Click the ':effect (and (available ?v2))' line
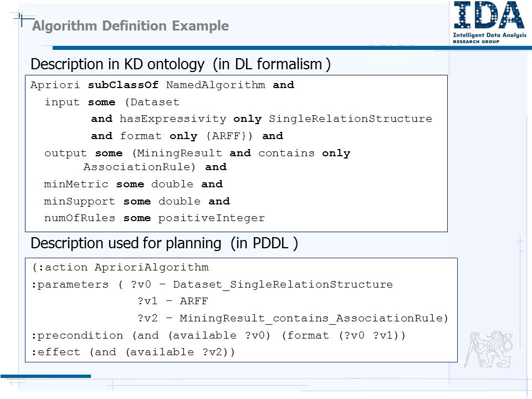Viewport: 532px width, 399px height. (133, 352)
